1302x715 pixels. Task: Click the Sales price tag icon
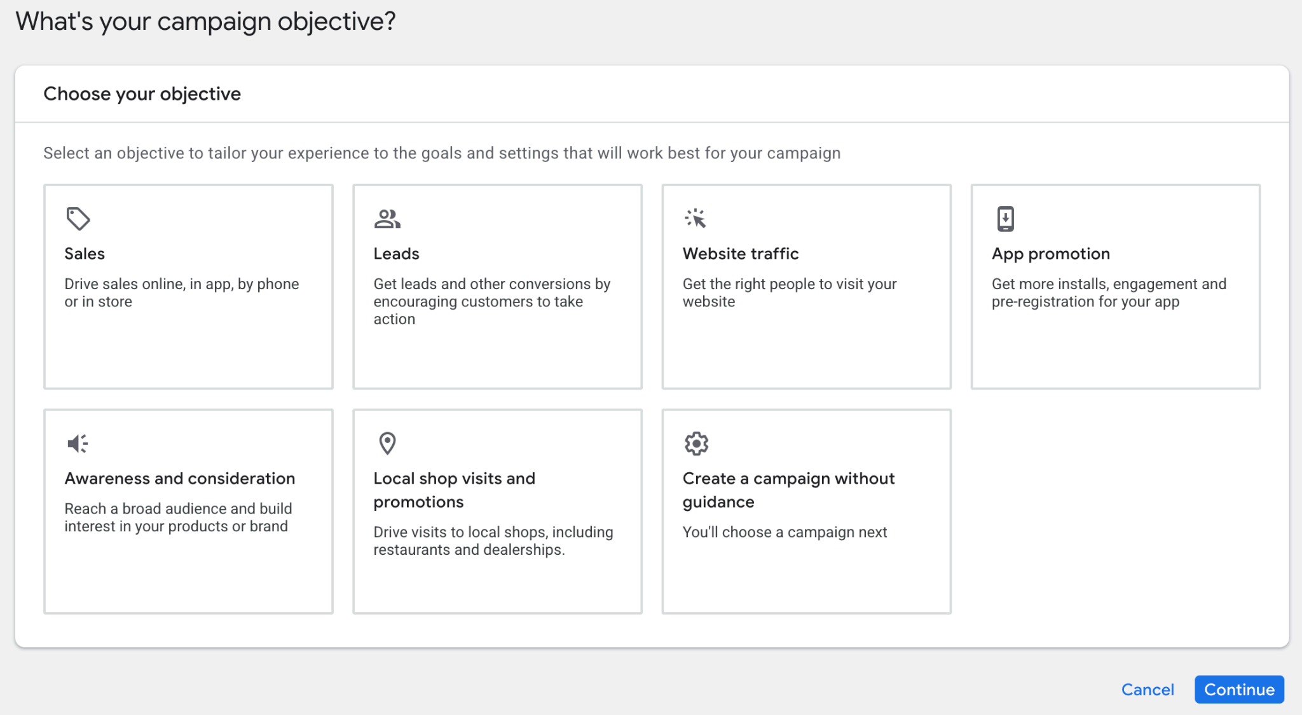tap(78, 219)
